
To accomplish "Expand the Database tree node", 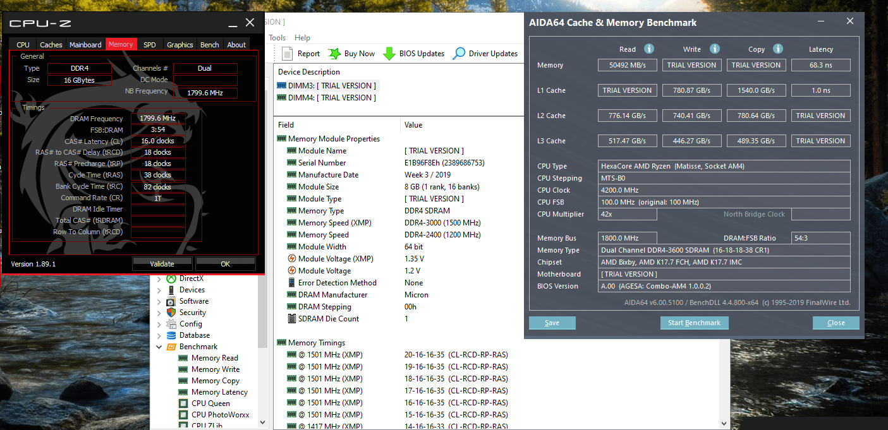I will coord(160,335).
